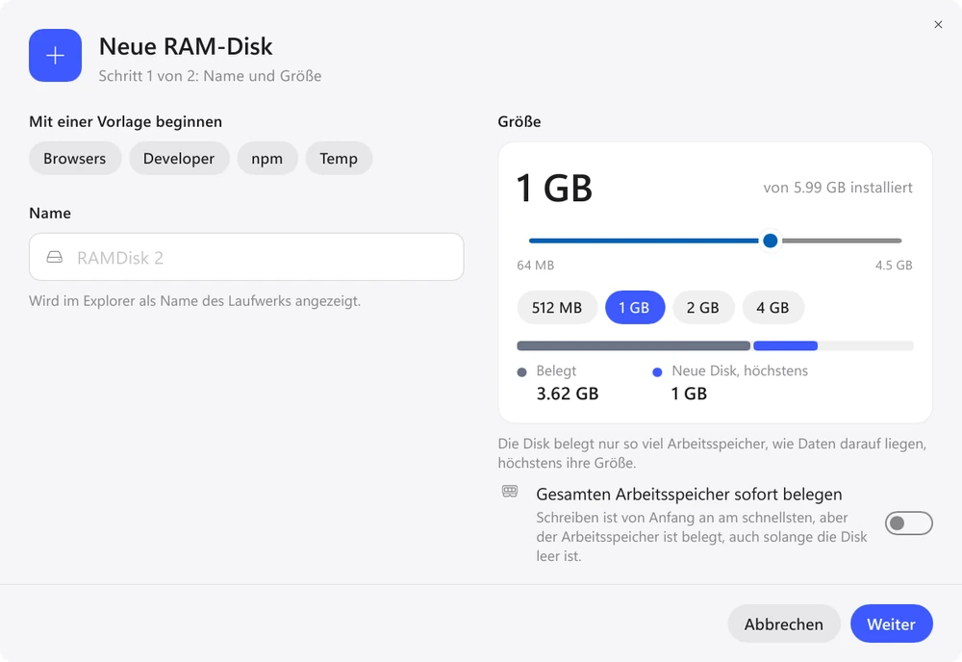Click the 'Mit einer Vorlage beginnen' heading

(x=126, y=121)
